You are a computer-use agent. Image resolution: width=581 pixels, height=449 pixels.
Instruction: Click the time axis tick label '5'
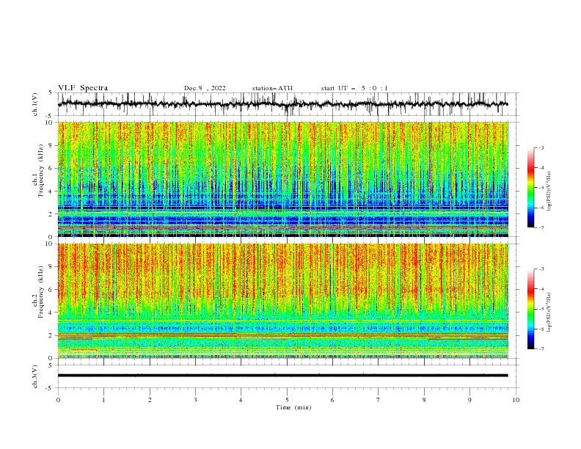tap(287, 400)
